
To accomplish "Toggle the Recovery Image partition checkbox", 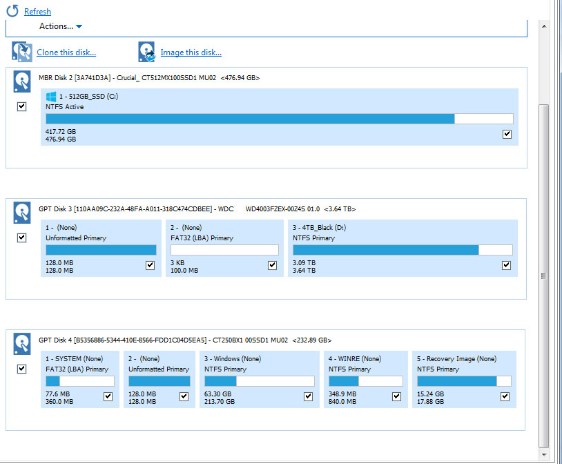I will pyautogui.click(x=505, y=396).
